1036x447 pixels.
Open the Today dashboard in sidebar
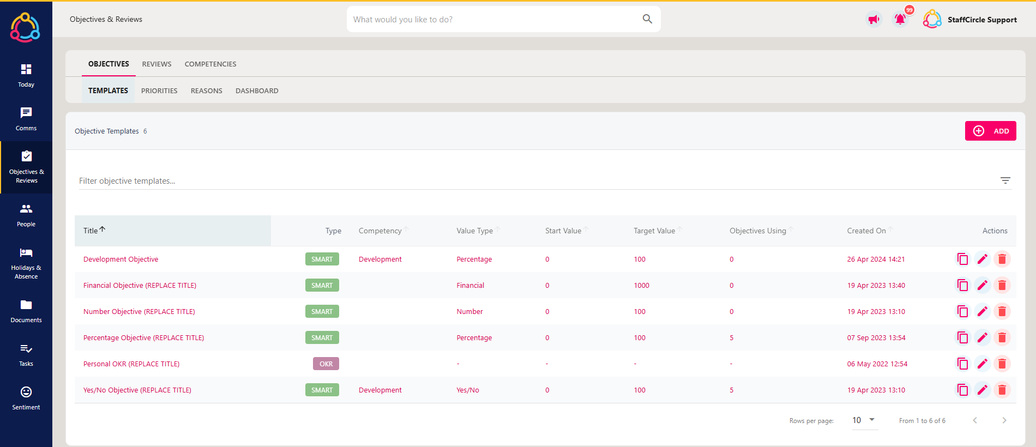tap(26, 76)
